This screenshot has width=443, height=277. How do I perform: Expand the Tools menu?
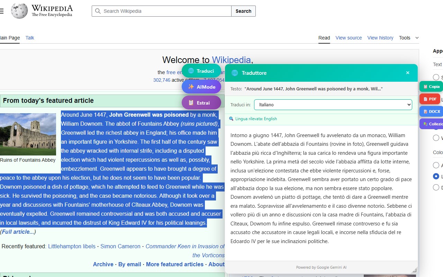[409, 38]
